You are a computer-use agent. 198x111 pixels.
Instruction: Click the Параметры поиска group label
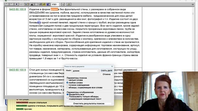pos(77,78)
